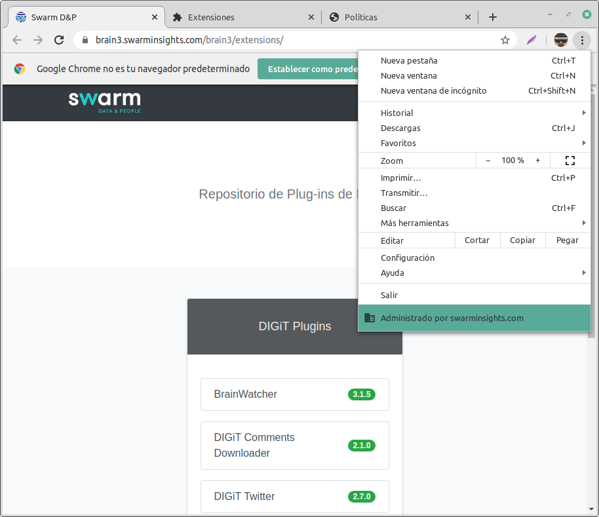Viewport: 599px width, 517px height.
Task: Click the three-dot Chrome menu button
Action: click(582, 40)
